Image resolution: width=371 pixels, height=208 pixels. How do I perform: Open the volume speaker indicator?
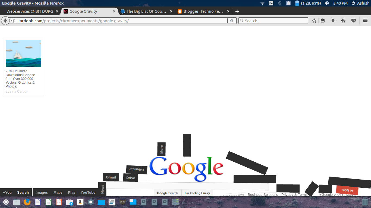(327, 3)
